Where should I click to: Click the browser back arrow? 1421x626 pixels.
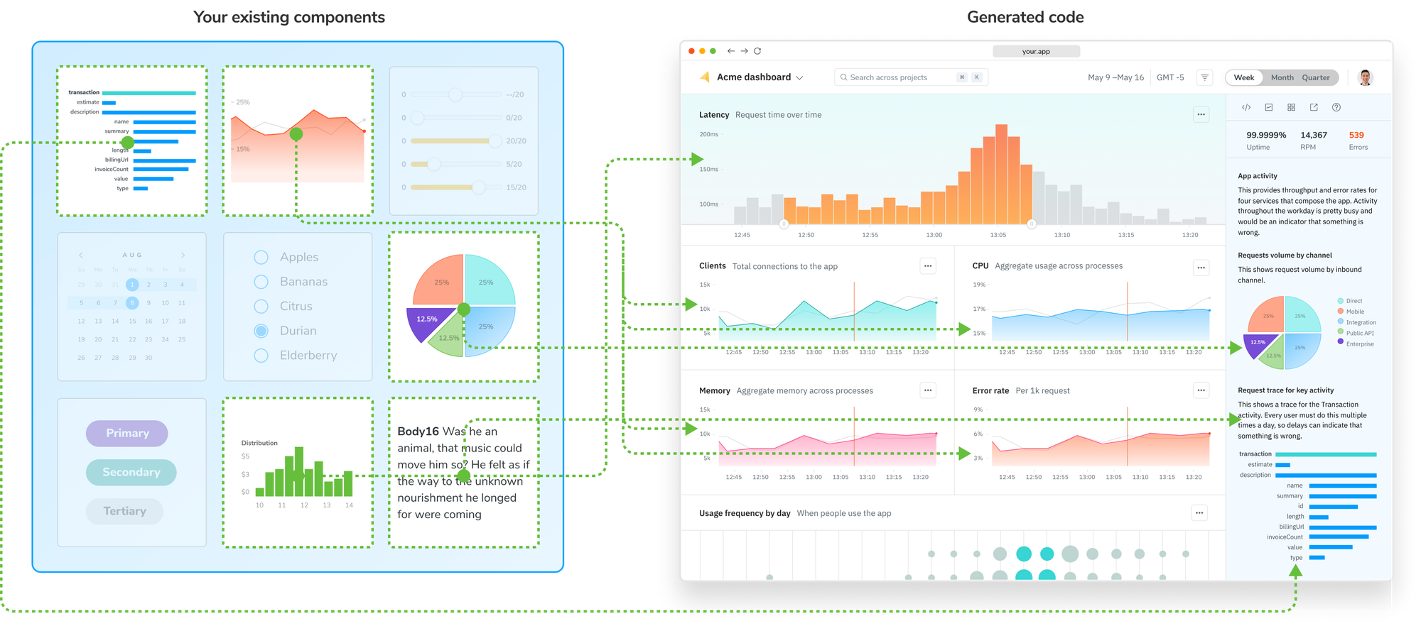[730, 51]
